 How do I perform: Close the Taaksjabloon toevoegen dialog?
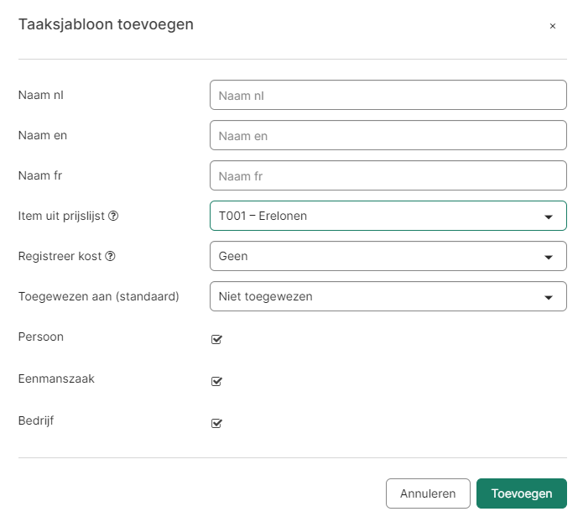(x=553, y=26)
